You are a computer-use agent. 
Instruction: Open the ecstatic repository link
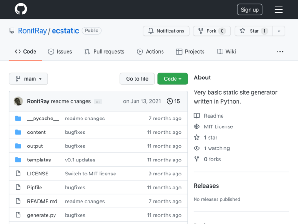coord(65,31)
